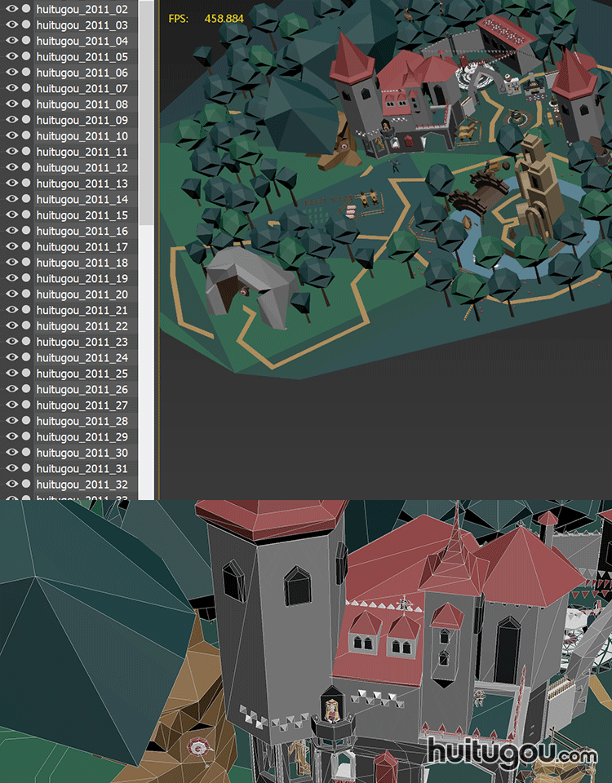
Task: Click the FPS counter in the viewport
Action: [206, 18]
